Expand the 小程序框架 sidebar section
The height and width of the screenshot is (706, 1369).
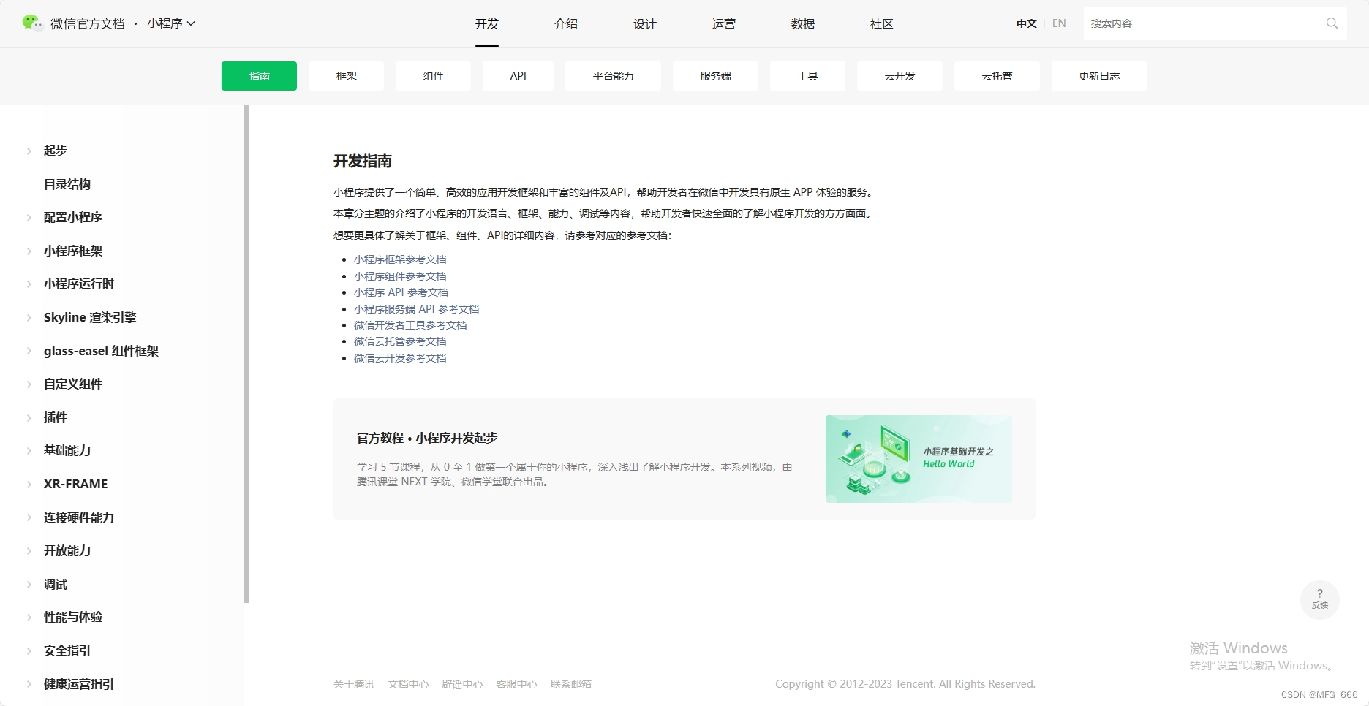tap(29, 251)
